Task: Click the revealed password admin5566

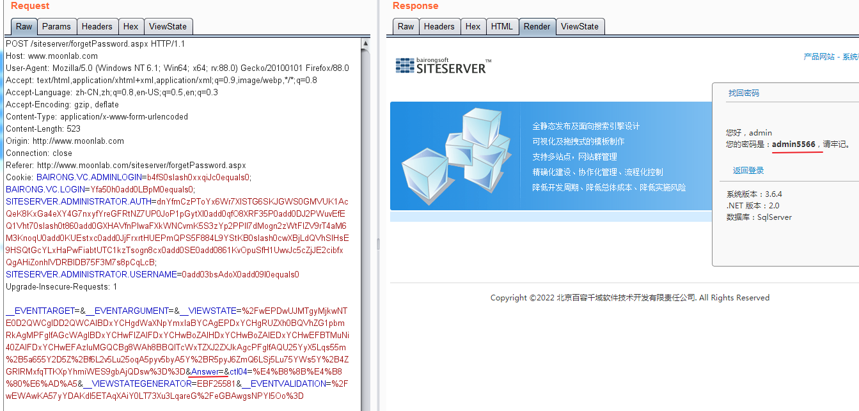Action: [794, 144]
